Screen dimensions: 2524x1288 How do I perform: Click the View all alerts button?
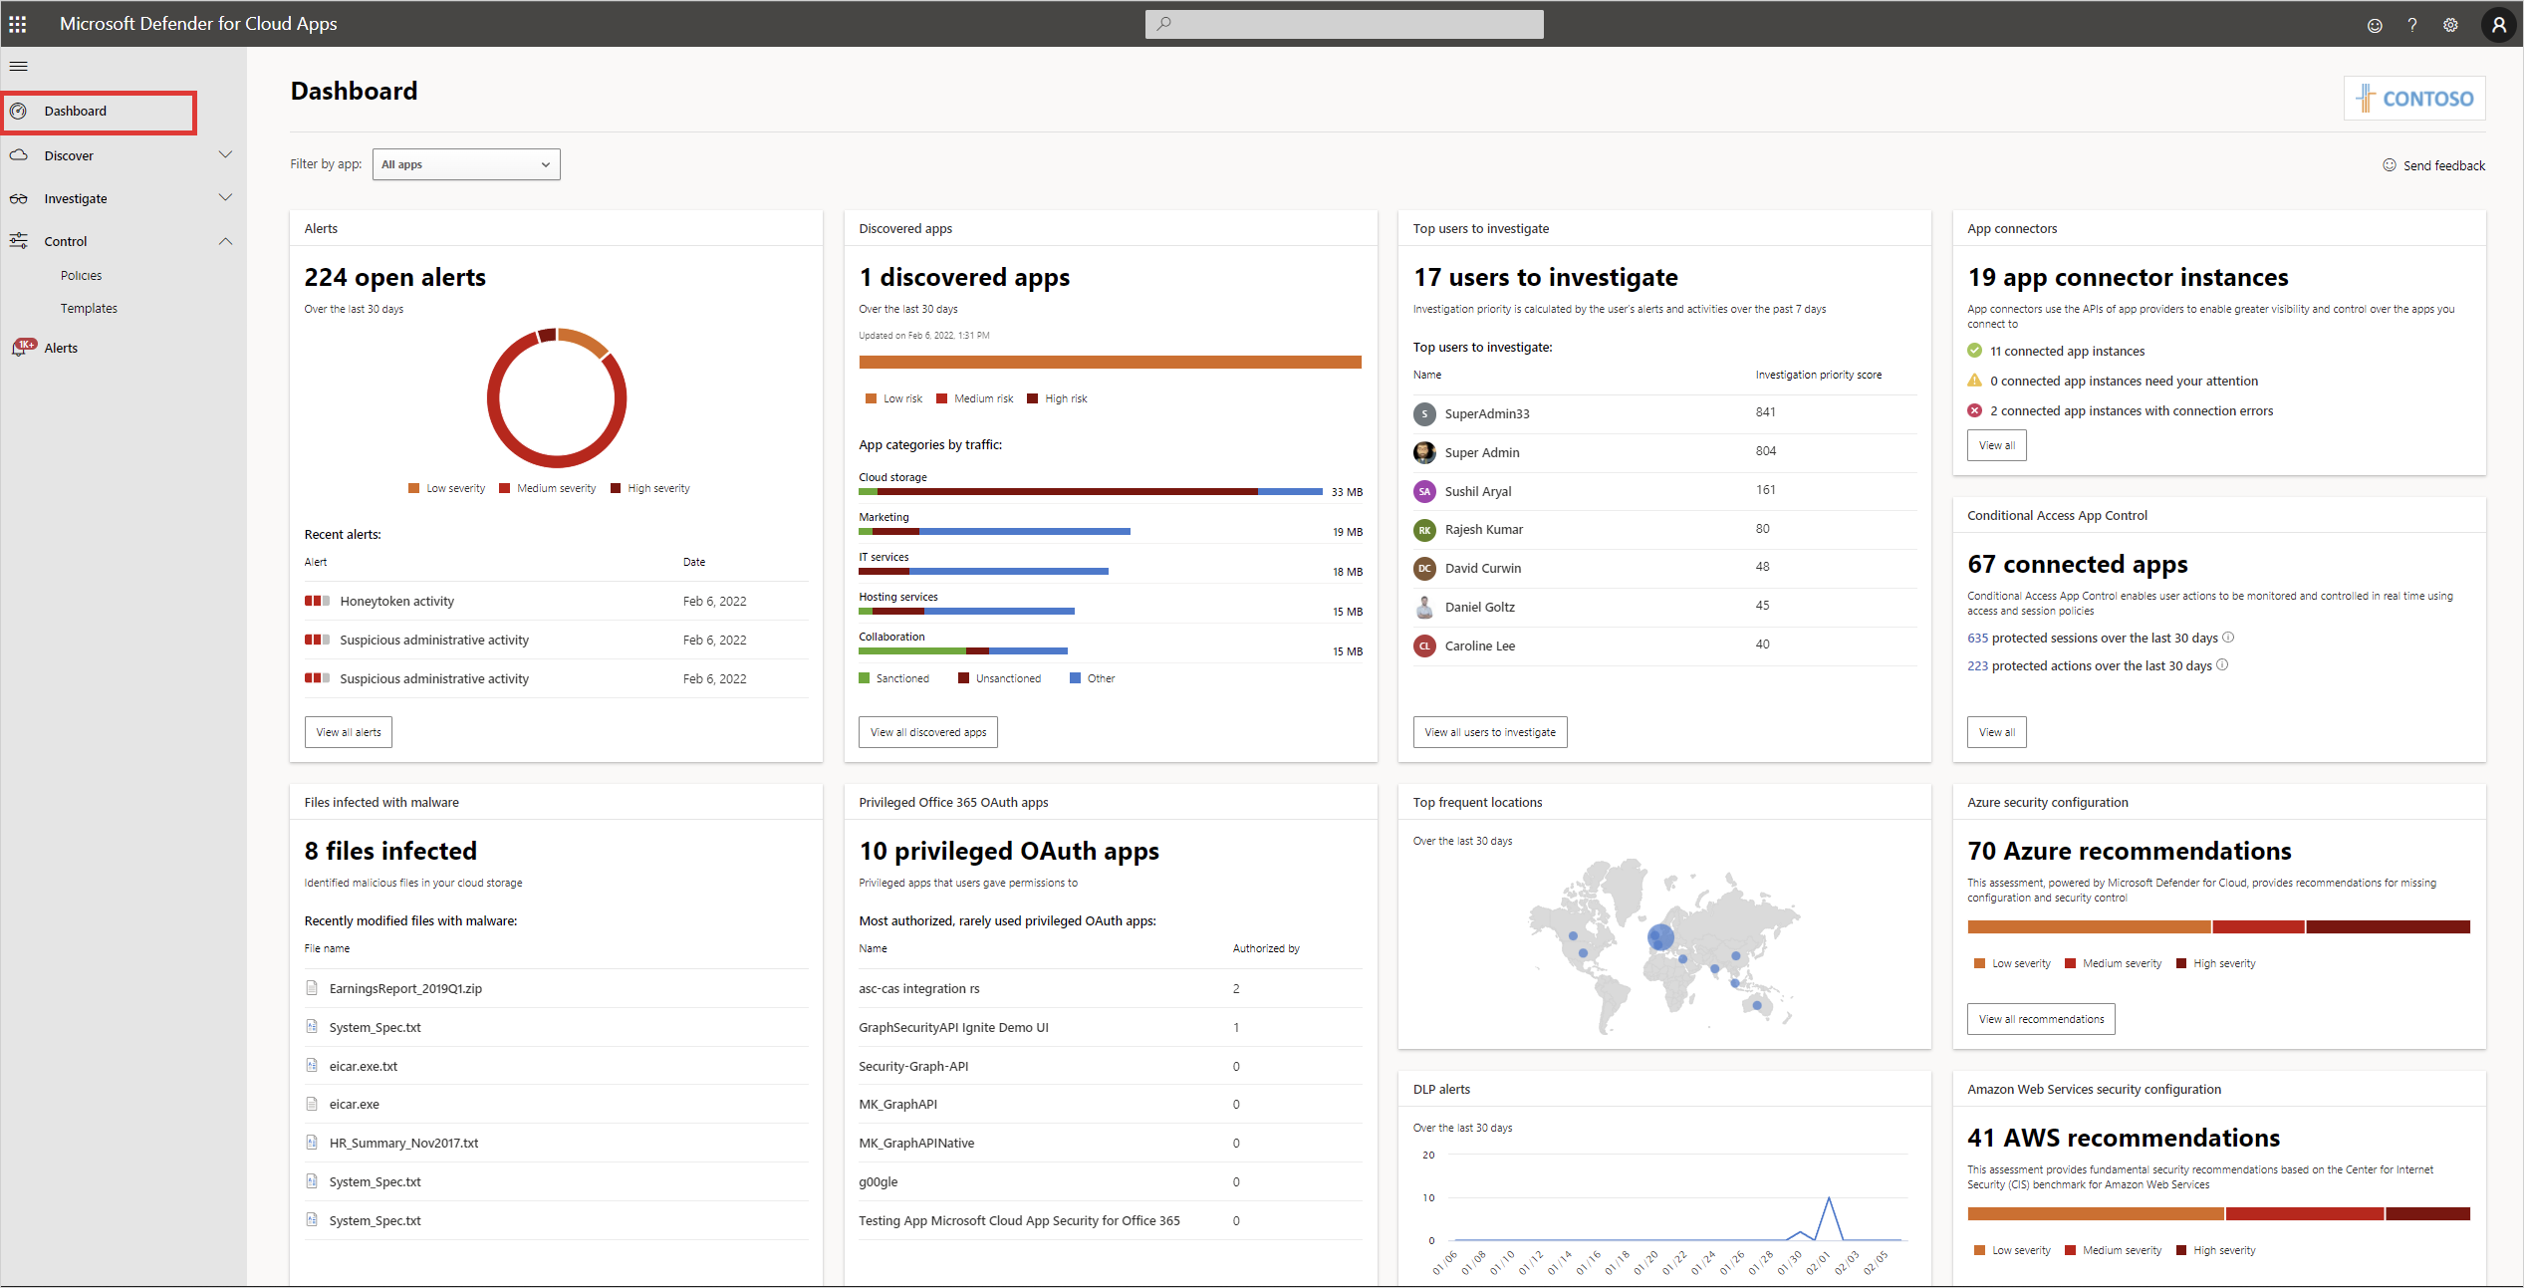(349, 732)
